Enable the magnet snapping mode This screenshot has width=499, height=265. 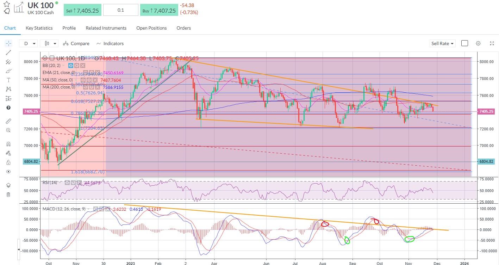8,143
